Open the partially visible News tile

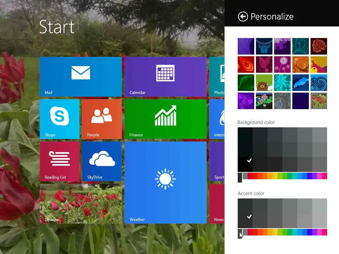pyautogui.click(x=217, y=204)
